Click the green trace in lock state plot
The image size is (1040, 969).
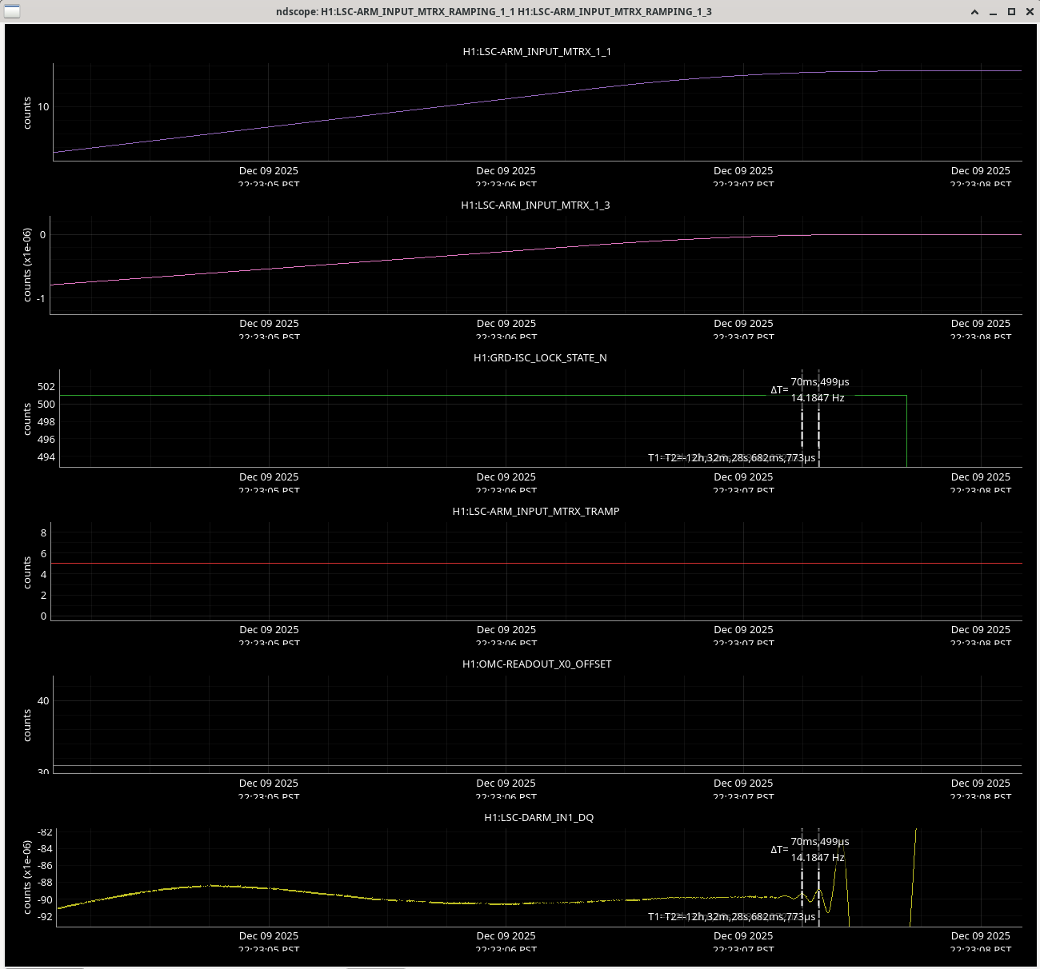(x=400, y=396)
